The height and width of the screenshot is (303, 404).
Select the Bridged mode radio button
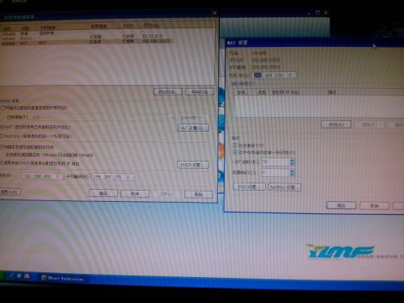click(x=2, y=108)
